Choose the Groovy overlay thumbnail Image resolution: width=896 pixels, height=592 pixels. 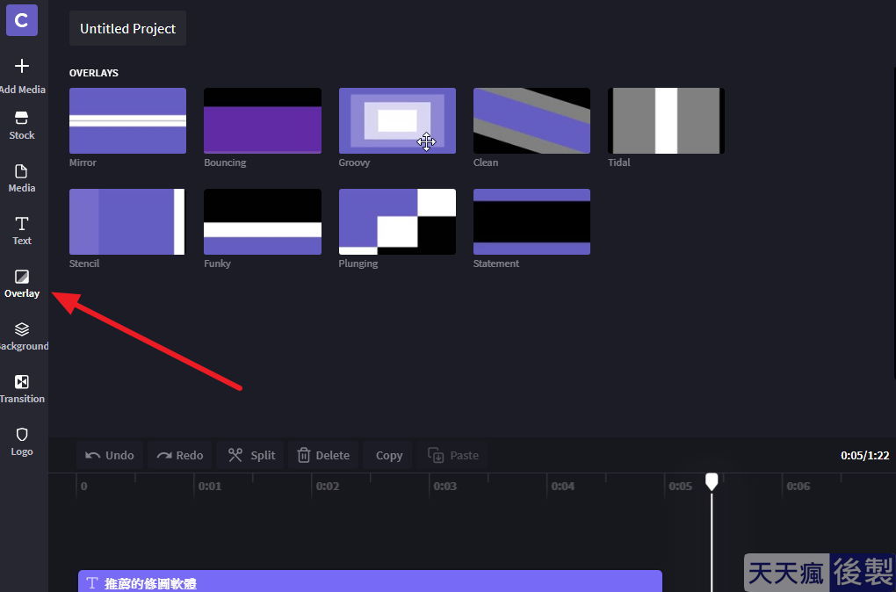click(x=397, y=120)
